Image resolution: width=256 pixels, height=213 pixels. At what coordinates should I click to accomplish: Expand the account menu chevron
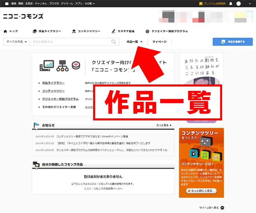(x=250, y=4)
